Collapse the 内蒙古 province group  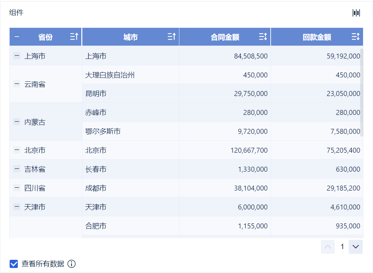17,122
